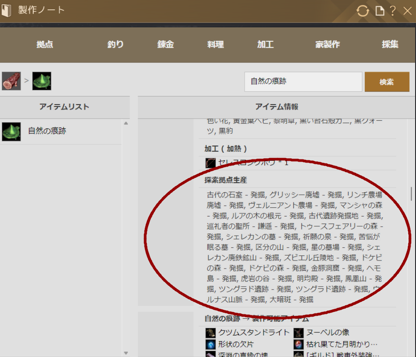Go to the 料理 tab
Image resolution: width=416 pixels, height=357 pixels.
pos(215,44)
